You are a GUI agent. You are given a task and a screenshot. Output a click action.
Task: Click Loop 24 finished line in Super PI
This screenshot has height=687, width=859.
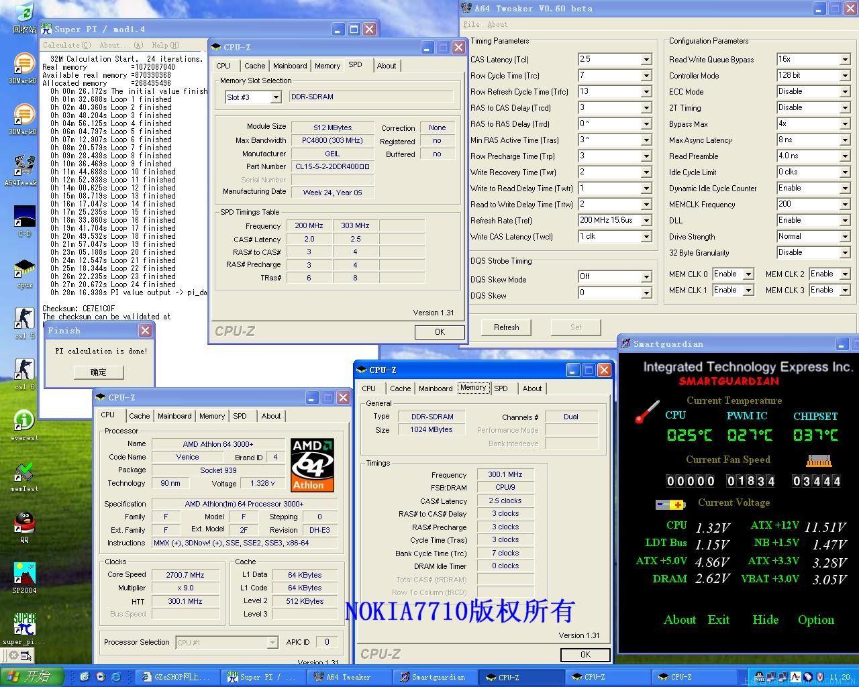click(x=113, y=284)
